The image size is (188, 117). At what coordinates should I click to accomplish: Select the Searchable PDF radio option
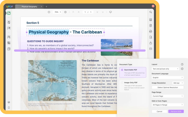coord(122,70)
